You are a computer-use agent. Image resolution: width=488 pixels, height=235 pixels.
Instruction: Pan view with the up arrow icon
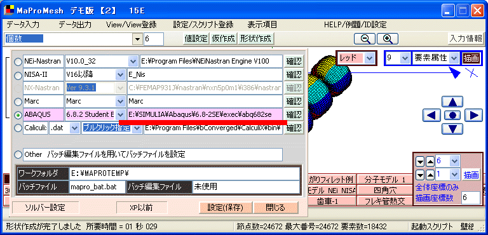pyautogui.click(x=452, y=102)
